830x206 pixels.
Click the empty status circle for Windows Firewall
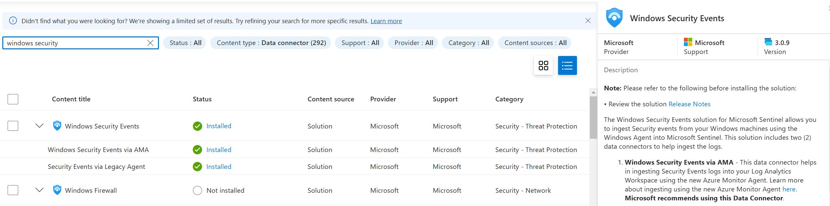pos(197,190)
